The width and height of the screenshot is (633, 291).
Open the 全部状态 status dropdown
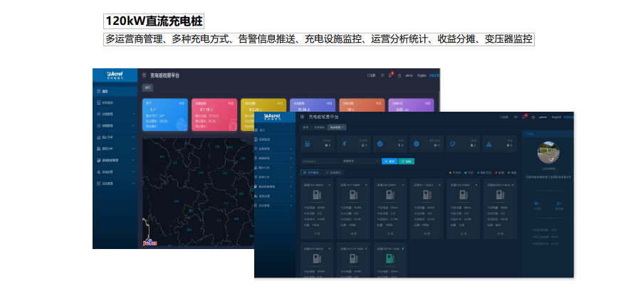point(360,161)
